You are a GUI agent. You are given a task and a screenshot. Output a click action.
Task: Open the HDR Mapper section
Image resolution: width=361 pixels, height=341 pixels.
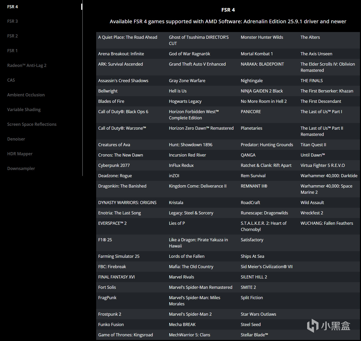tap(20, 154)
